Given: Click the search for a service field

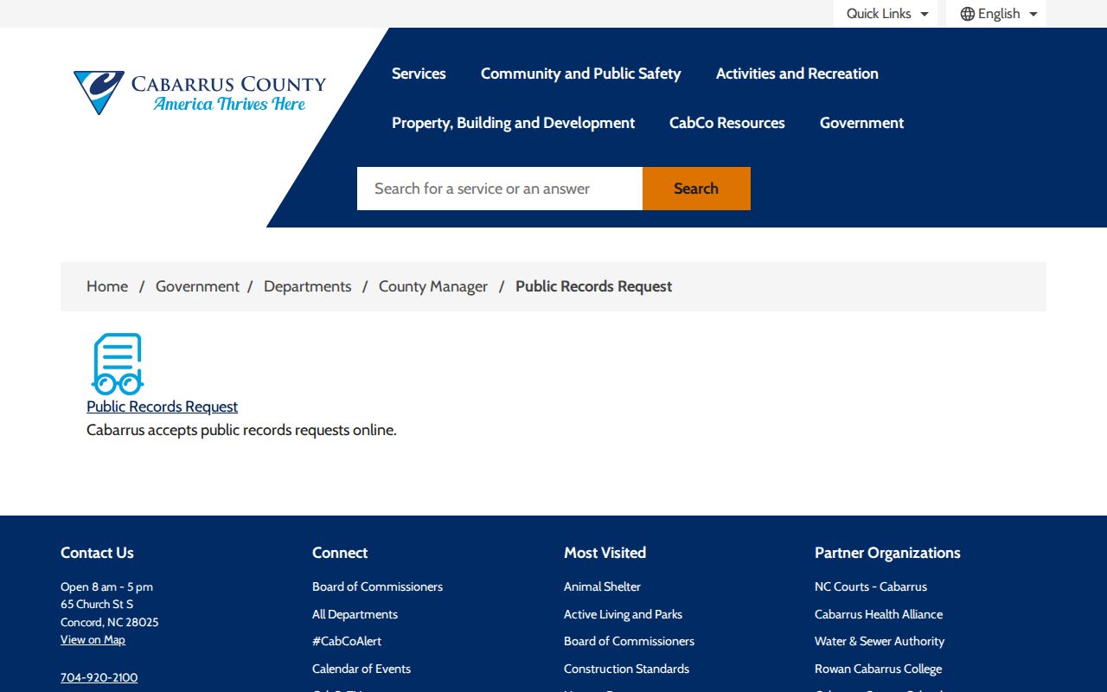Looking at the screenshot, I should tap(500, 189).
